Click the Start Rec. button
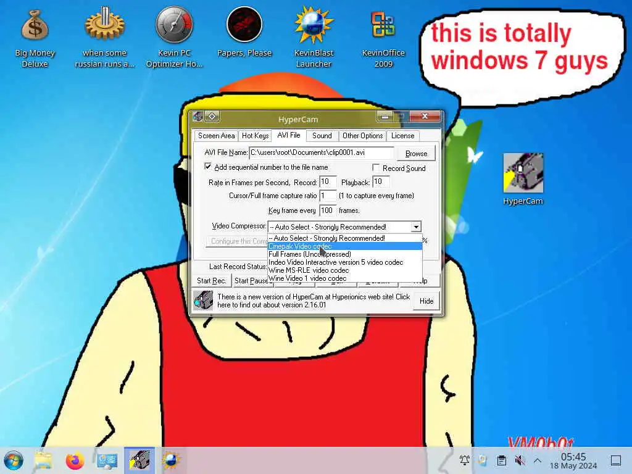Image resolution: width=632 pixels, height=474 pixels. [x=211, y=281]
